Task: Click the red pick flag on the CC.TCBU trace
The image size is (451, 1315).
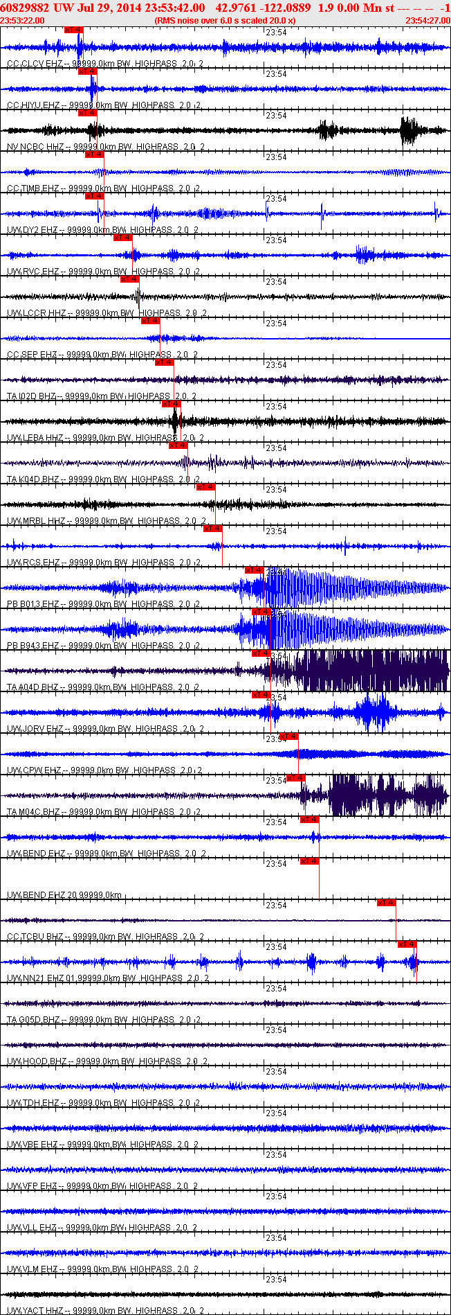Action: (x=387, y=903)
